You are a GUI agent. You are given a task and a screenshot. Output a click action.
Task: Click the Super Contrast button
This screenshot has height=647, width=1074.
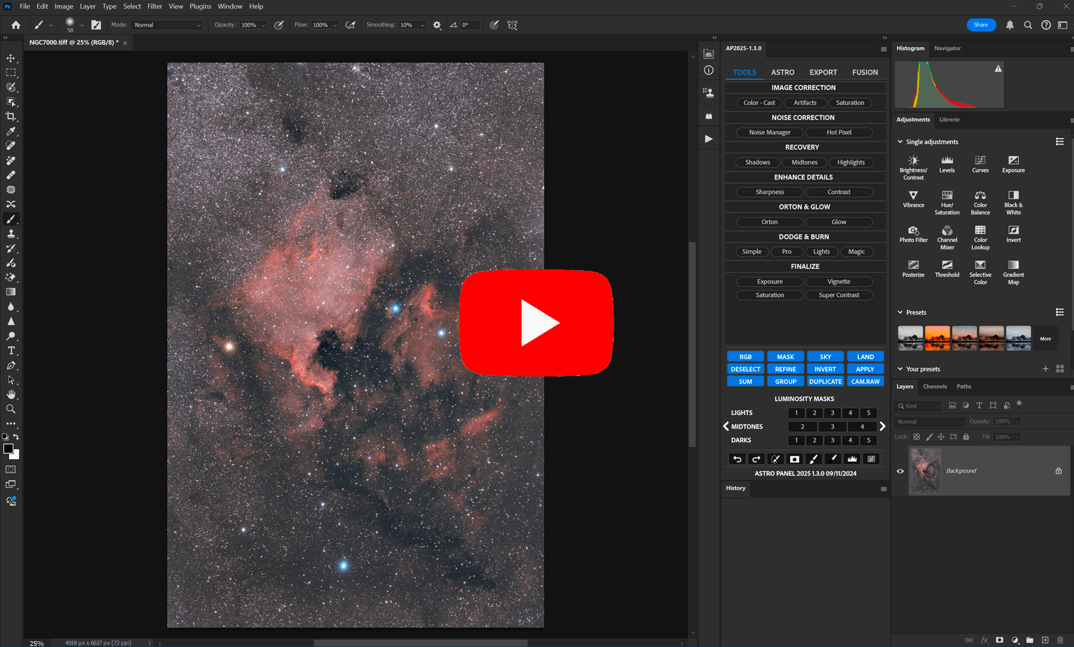tap(839, 295)
